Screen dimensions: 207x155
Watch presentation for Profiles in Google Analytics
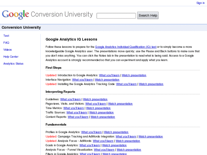point(116,132)
